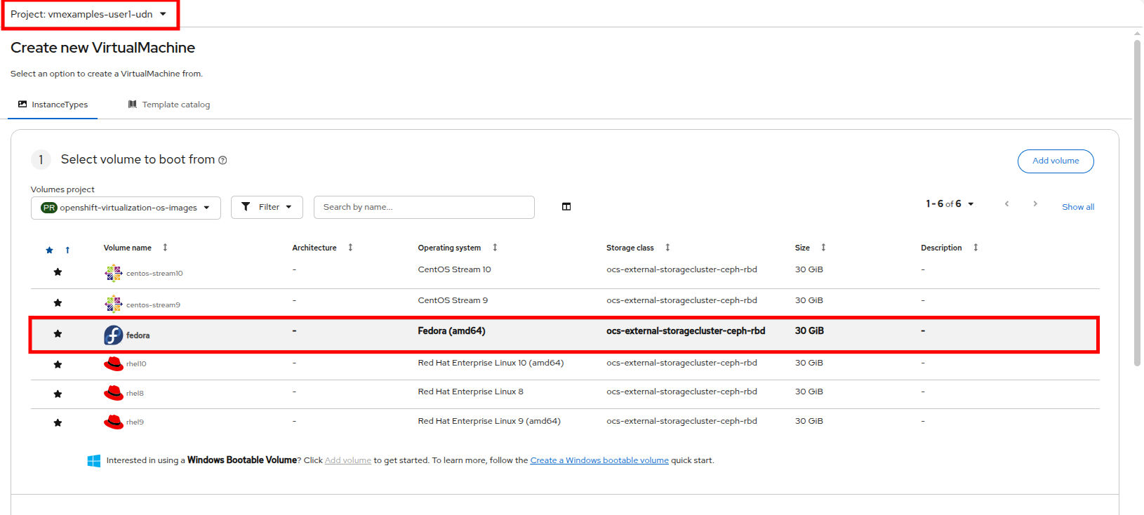Select the centos-stream10 volume name
Image resolution: width=1144 pixels, height=515 pixels.
pyautogui.click(x=154, y=274)
